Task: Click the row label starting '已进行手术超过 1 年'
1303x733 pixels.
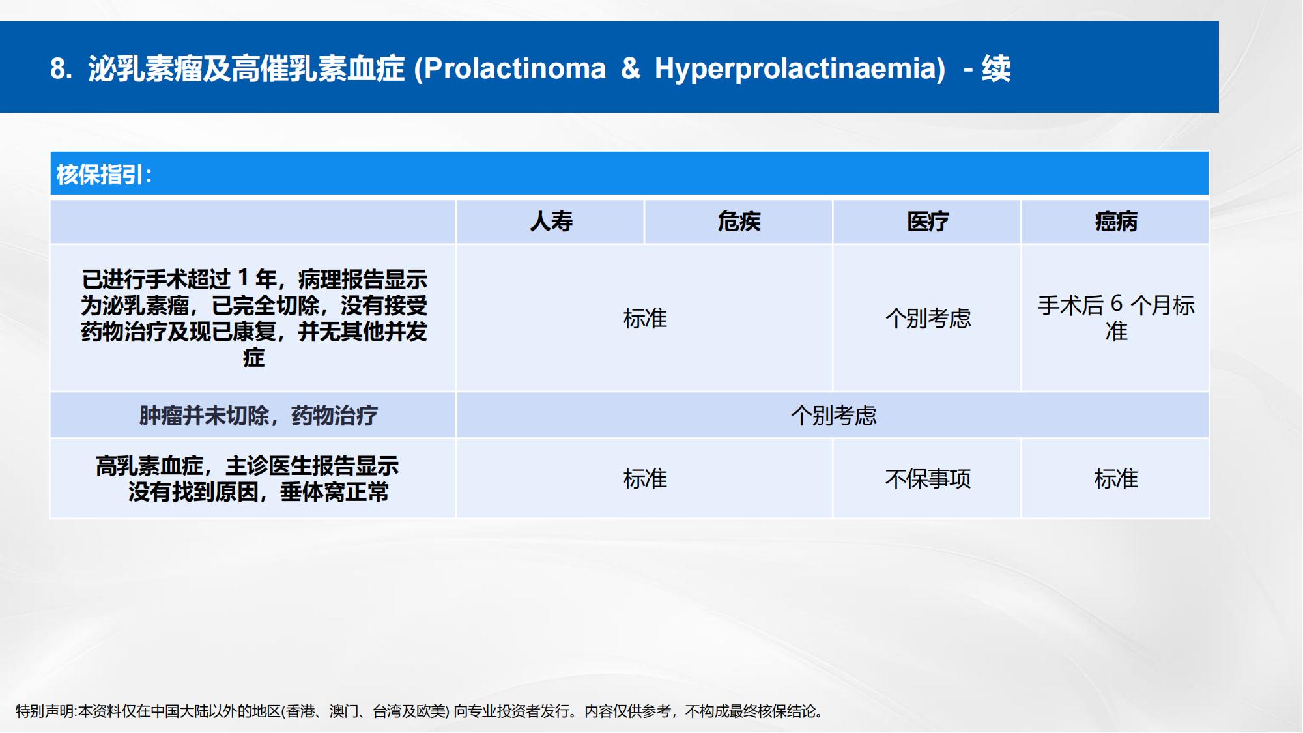Action: point(254,318)
